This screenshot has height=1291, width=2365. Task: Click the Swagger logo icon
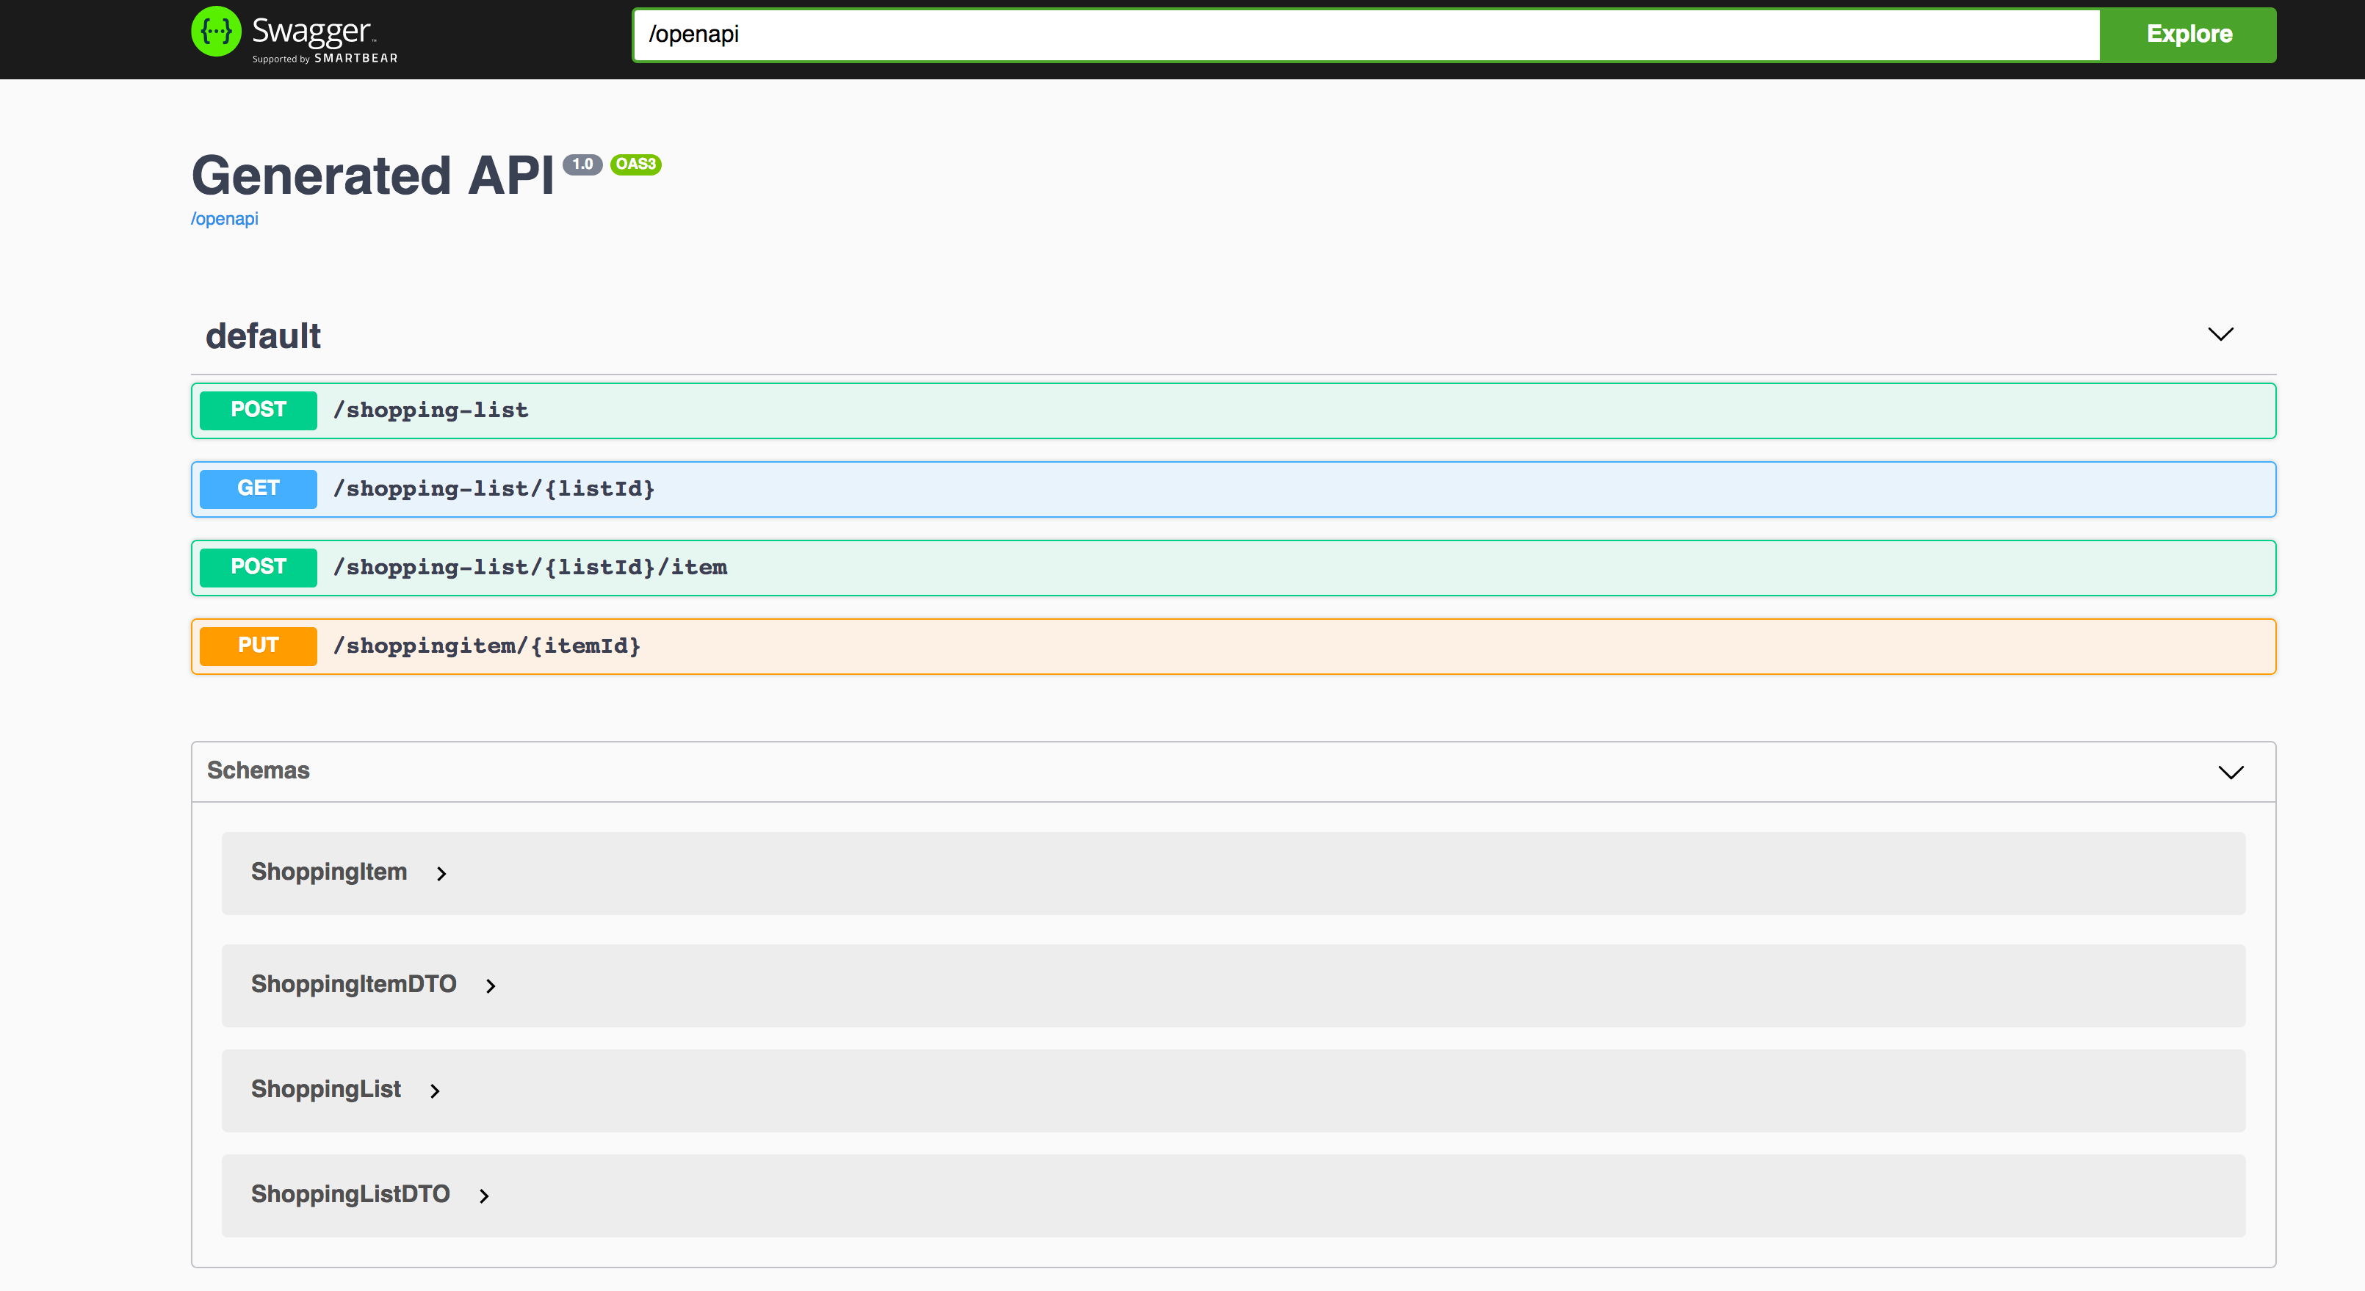(x=216, y=32)
